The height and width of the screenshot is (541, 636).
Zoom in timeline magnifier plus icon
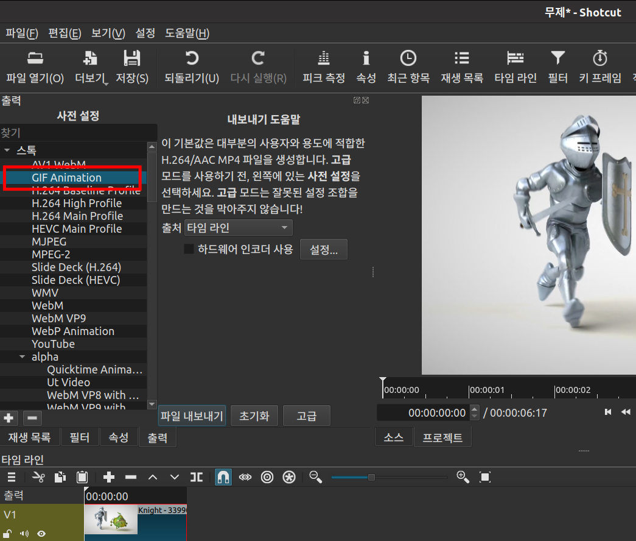click(x=463, y=477)
